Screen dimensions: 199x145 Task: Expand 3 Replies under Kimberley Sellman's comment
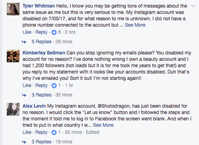(41, 95)
